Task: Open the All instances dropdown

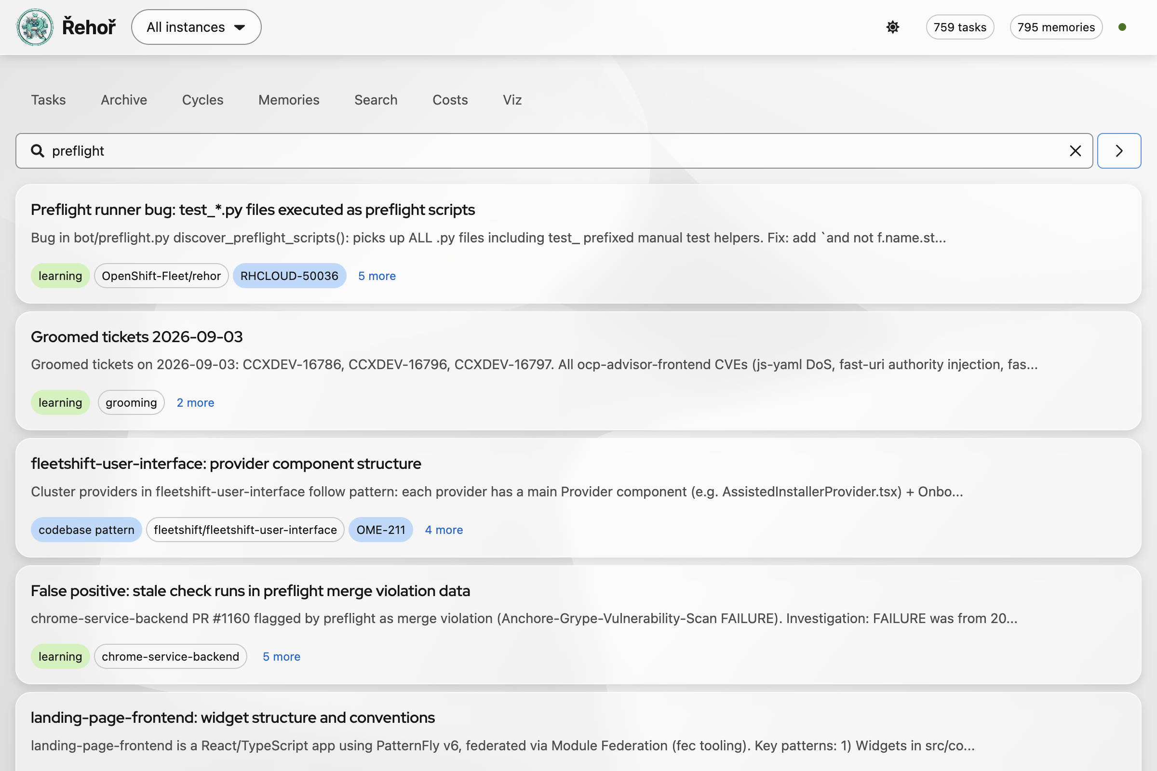Action: (x=196, y=27)
